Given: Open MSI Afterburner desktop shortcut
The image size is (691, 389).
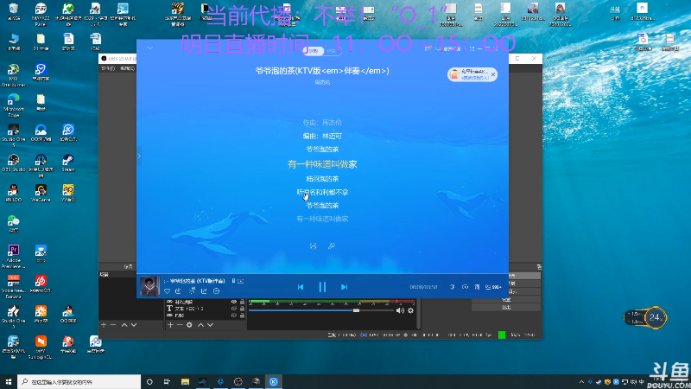Looking at the screenshot, I should (14, 75).
